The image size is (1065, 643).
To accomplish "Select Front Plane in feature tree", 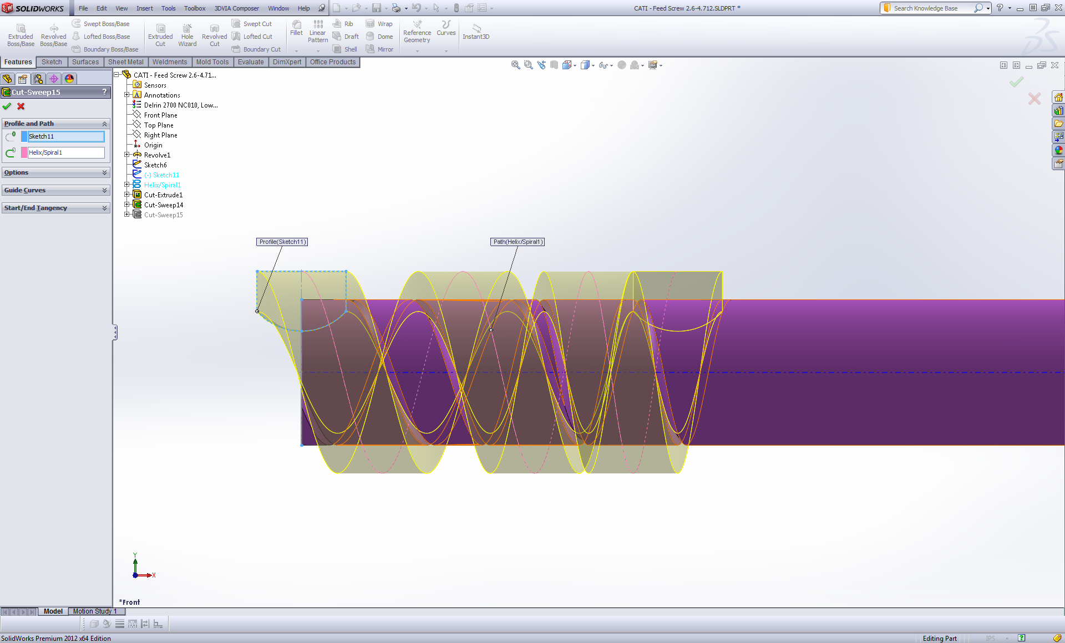I will pos(161,115).
